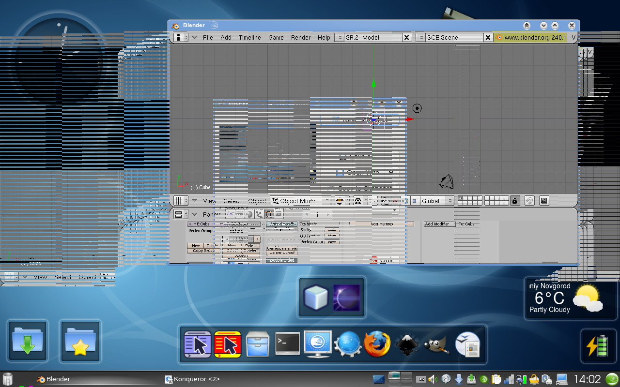Toggle the first layer button in layer grid
Screen dimensions: 620x387
coord(461,198)
